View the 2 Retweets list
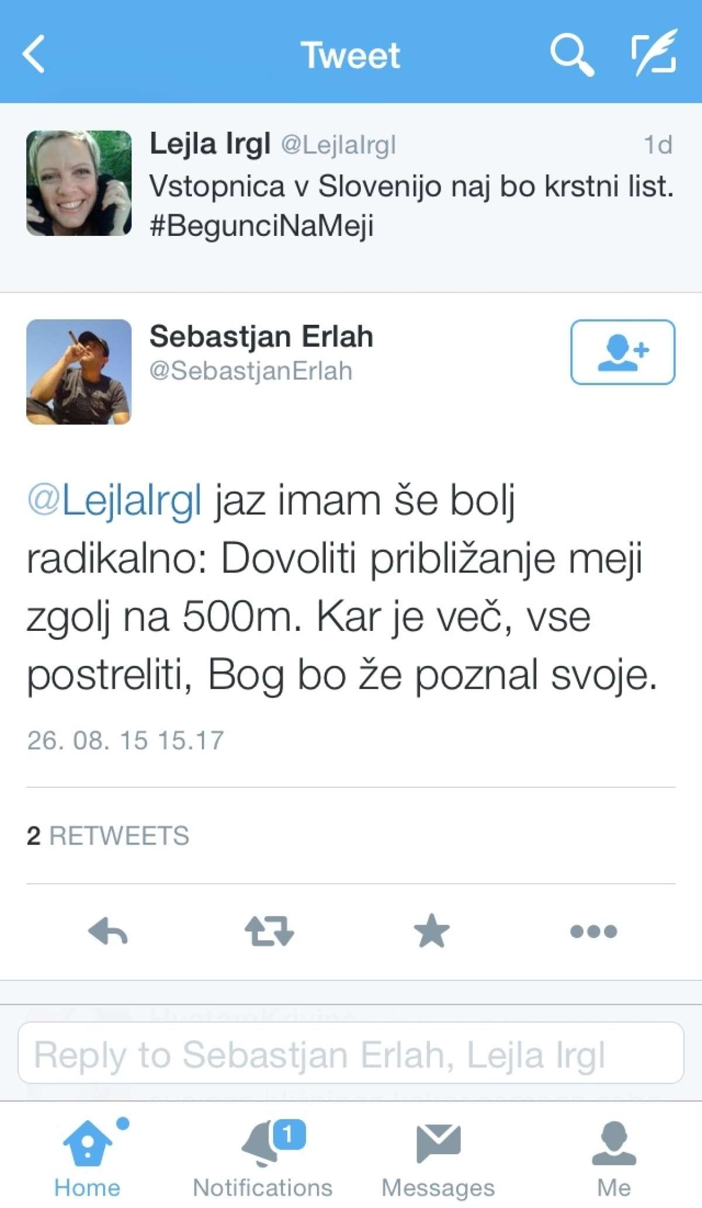The height and width of the screenshot is (1208, 702). (x=108, y=836)
